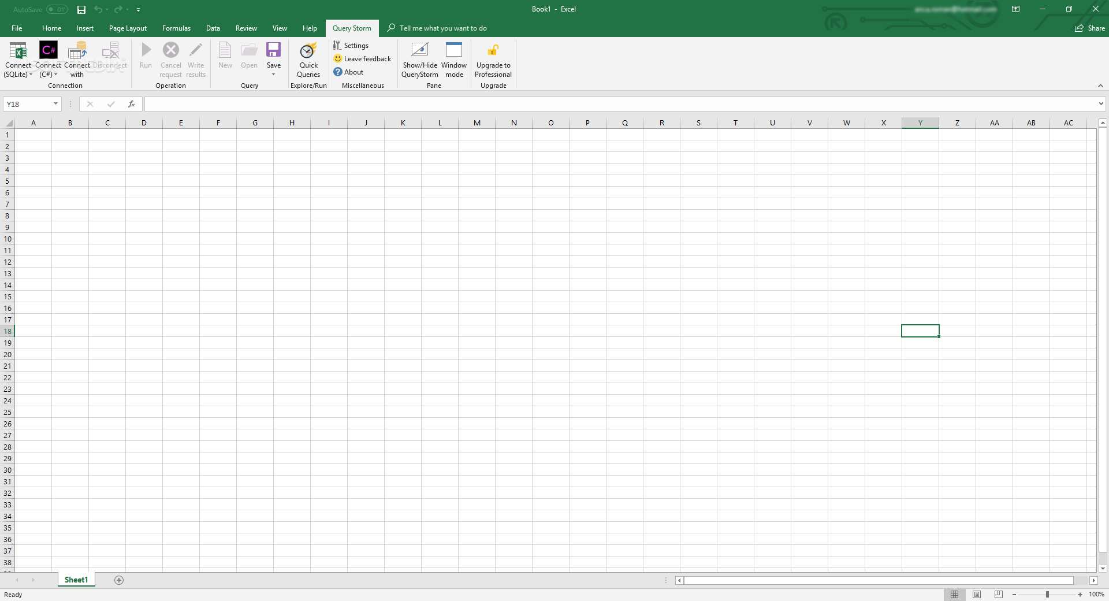Open the About dialog
Viewport: 1109px width, 601px height.
click(348, 72)
